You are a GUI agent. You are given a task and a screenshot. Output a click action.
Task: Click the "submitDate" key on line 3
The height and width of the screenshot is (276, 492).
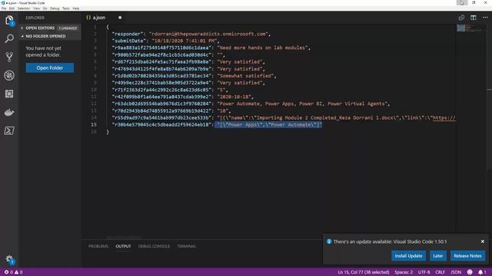pos(129,41)
